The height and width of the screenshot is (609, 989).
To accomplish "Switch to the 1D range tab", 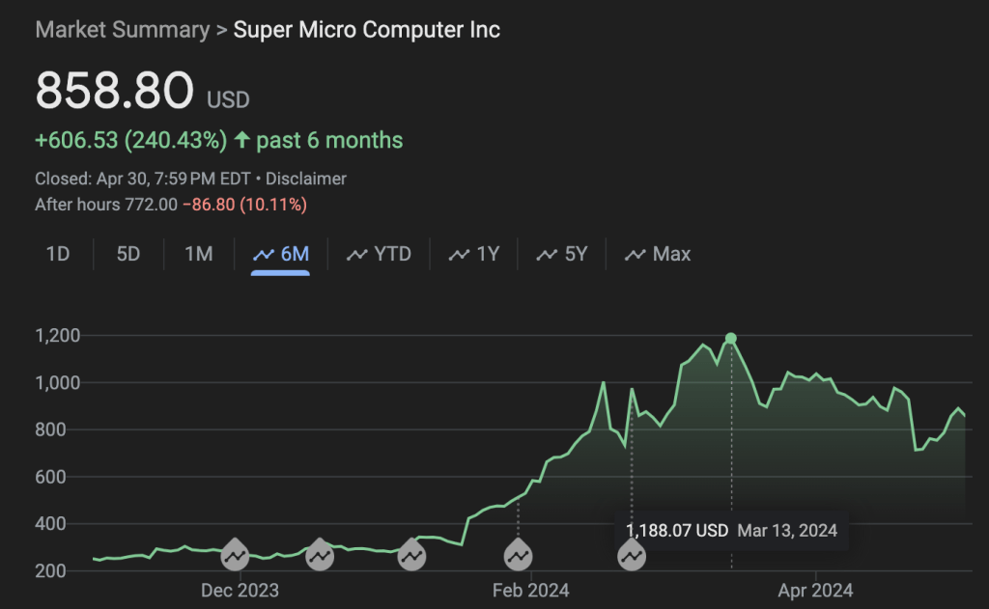I will (x=58, y=255).
